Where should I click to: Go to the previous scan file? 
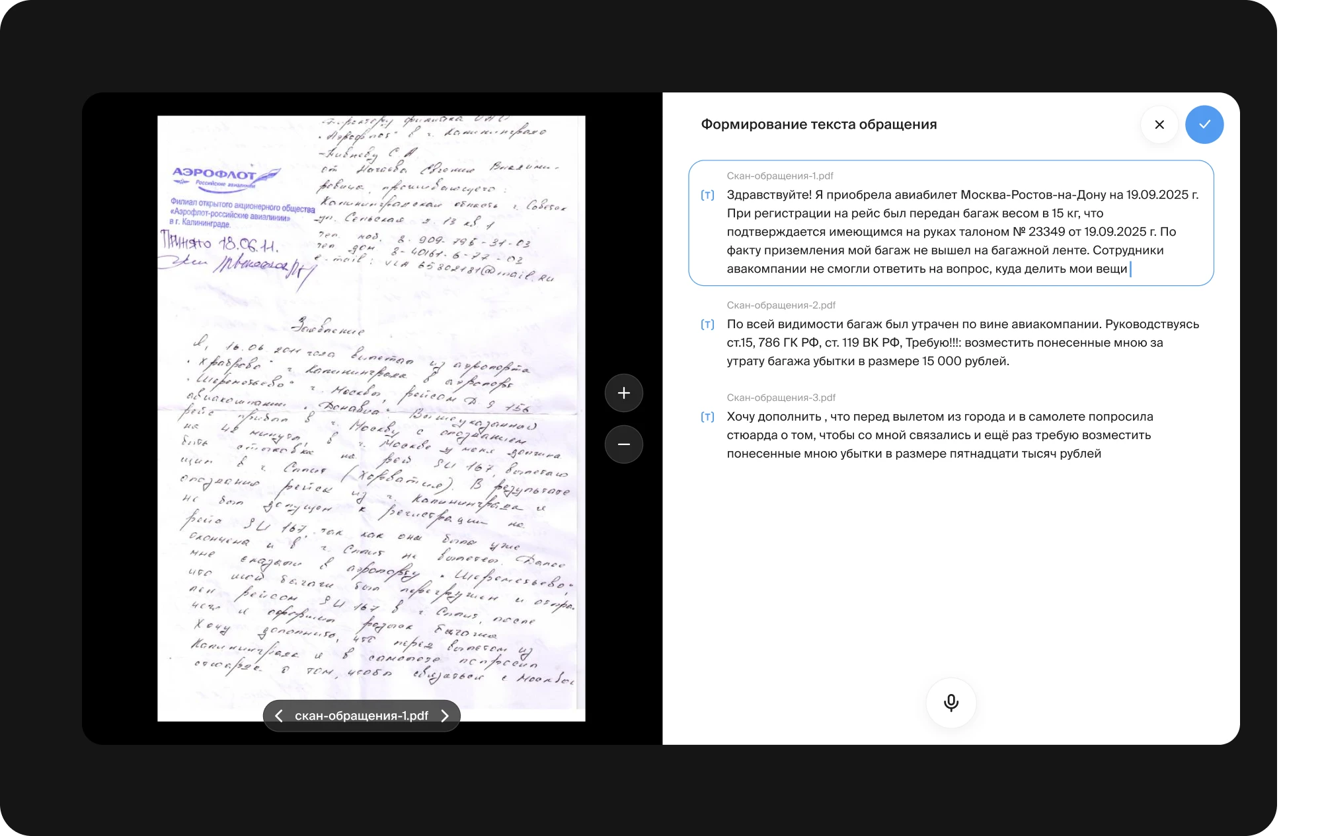click(x=279, y=716)
